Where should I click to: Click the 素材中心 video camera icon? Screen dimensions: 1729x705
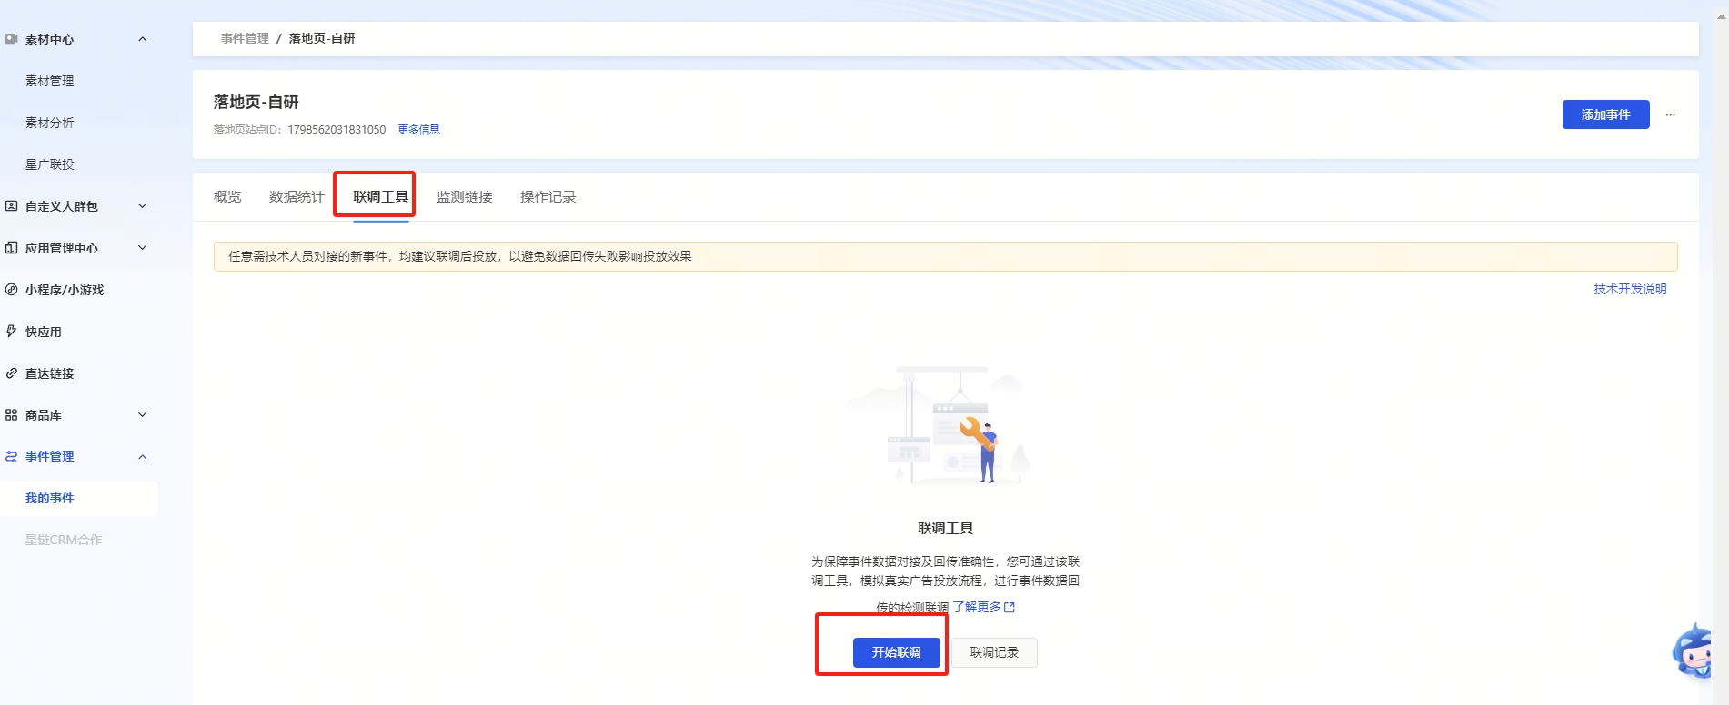pos(12,39)
